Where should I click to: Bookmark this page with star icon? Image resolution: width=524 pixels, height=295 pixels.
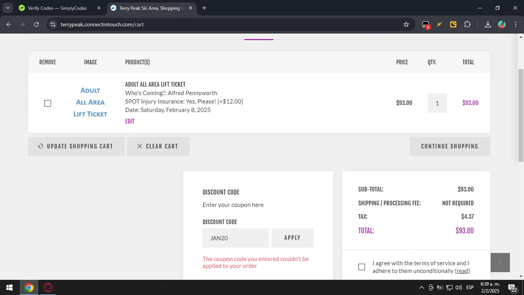coord(406,24)
